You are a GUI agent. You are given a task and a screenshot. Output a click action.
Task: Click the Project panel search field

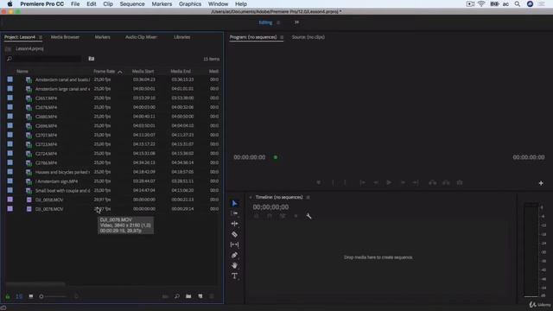44,59
